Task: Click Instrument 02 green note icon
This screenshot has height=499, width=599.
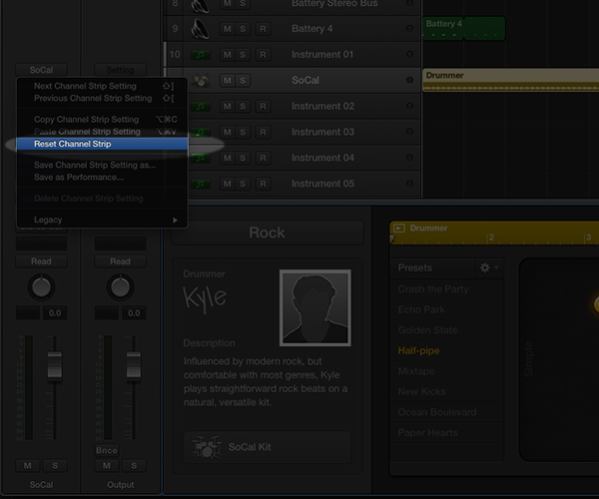Action: pyautogui.click(x=201, y=107)
